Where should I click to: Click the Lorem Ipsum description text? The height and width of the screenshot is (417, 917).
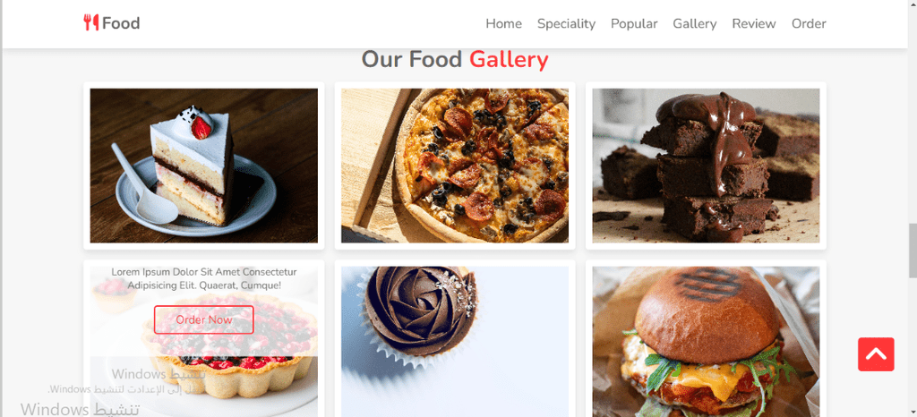pyautogui.click(x=203, y=278)
